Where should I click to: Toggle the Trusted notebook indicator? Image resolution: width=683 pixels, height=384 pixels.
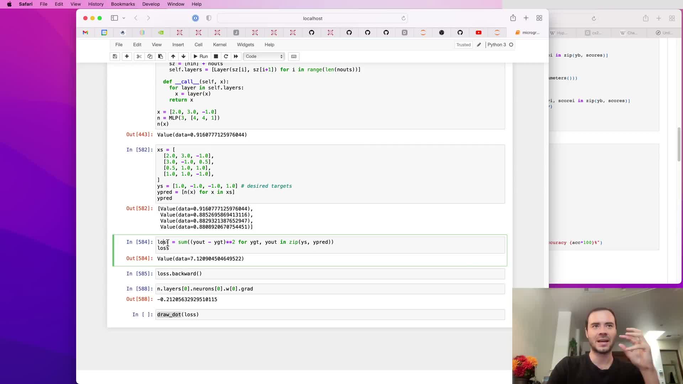point(463,45)
